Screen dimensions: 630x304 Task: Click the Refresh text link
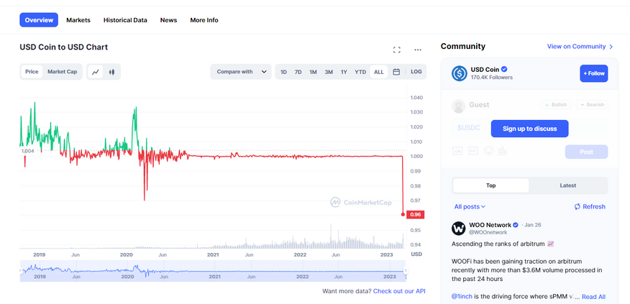[x=594, y=206]
